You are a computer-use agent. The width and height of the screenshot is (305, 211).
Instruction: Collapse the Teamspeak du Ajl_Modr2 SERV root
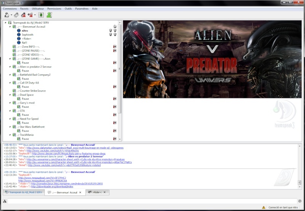[x=5, y=23]
